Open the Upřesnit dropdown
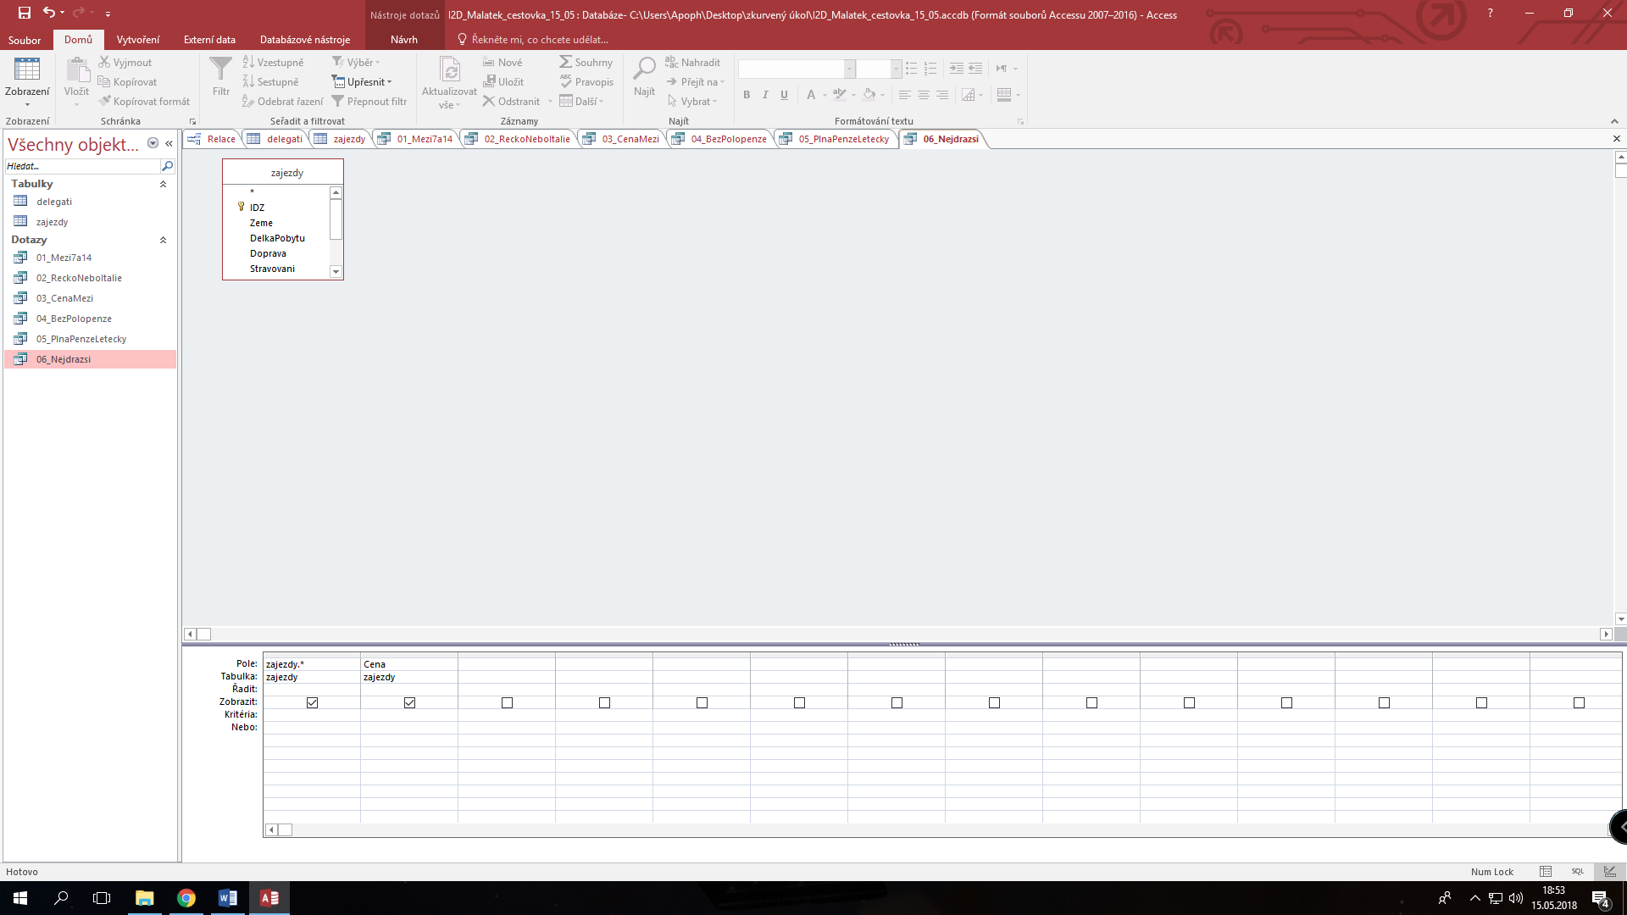 tap(364, 82)
